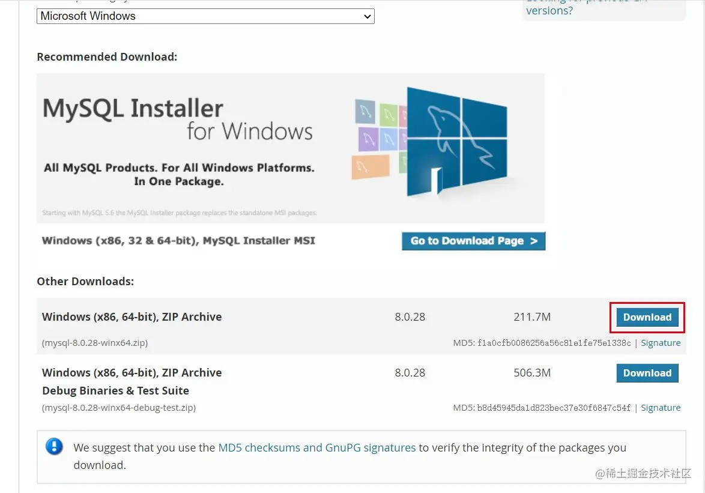Click the MD5 hash beginning b8d45945da1d
The width and height of the screenshot is (705, 493).
click(x=554, y=408)
